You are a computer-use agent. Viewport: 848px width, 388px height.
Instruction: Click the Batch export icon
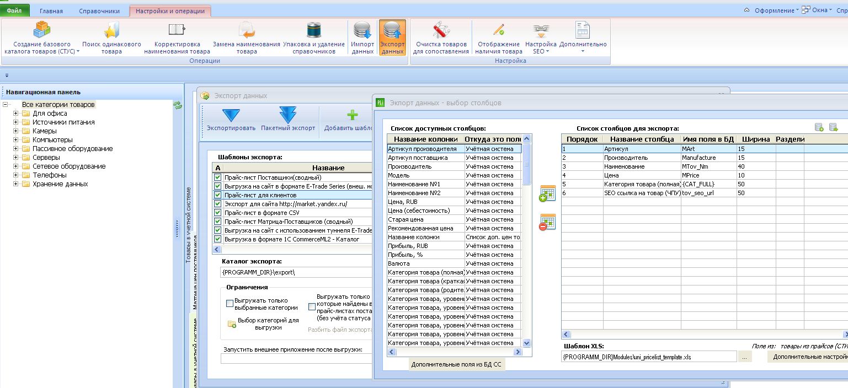coord(288,120)
